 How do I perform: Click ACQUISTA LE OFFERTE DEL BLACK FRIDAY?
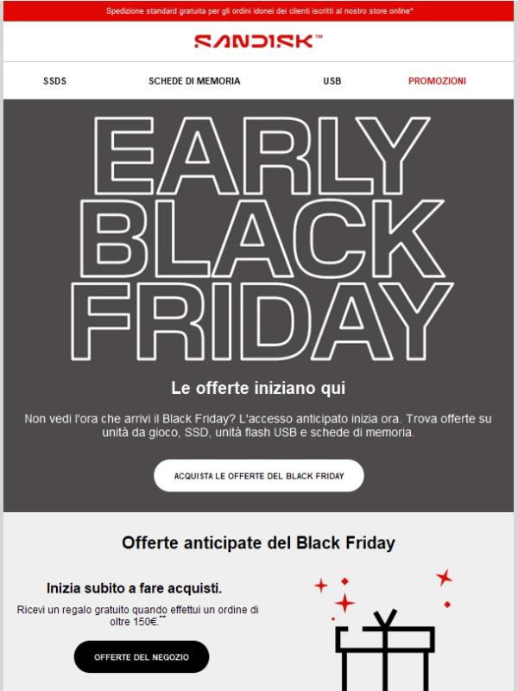pos(259,474)
